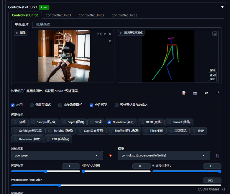Click the undo icon on input image
This screenshot has width=230, height=194.
(100, 34)
